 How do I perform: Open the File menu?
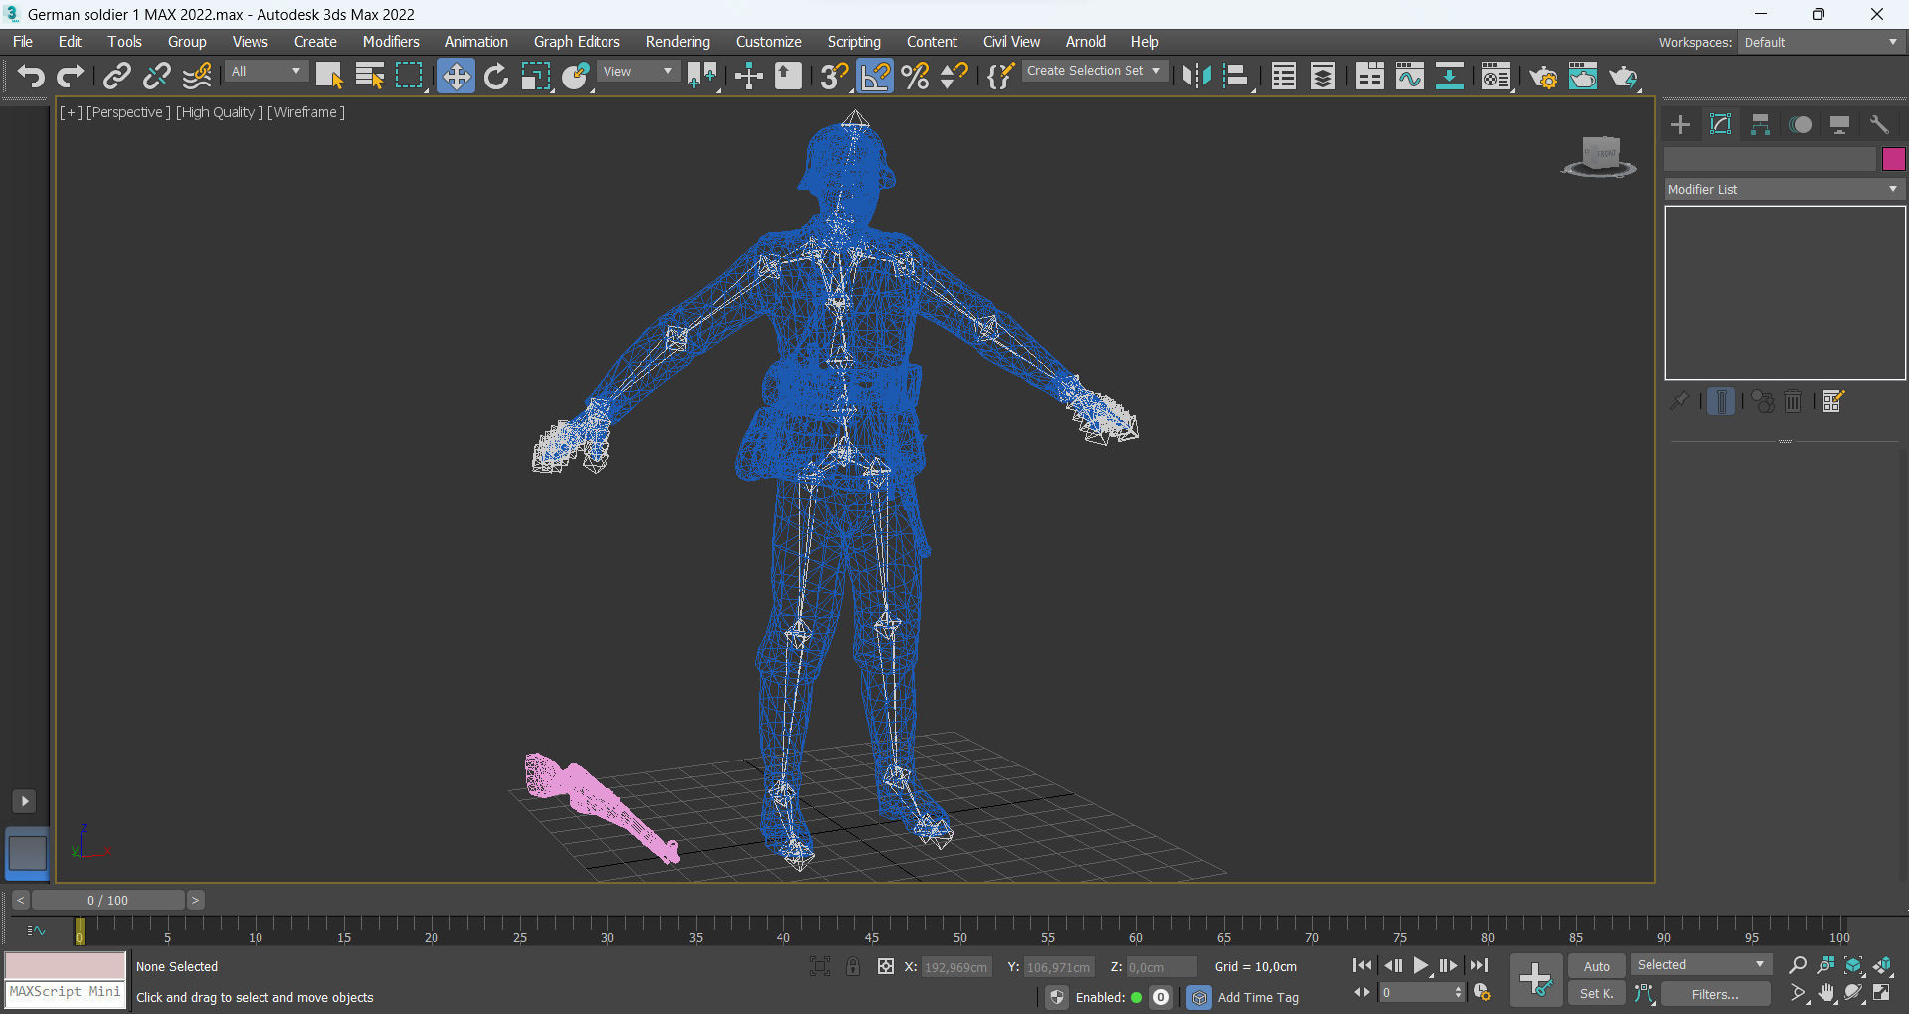click(23, 42)
